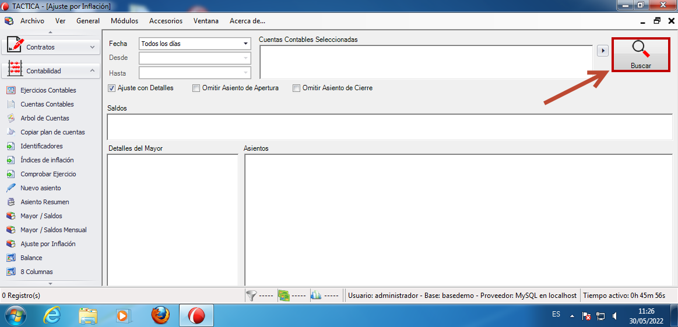The image size is (678, 327).
Task: Click the ES language indicator
Action: point(556,314)
